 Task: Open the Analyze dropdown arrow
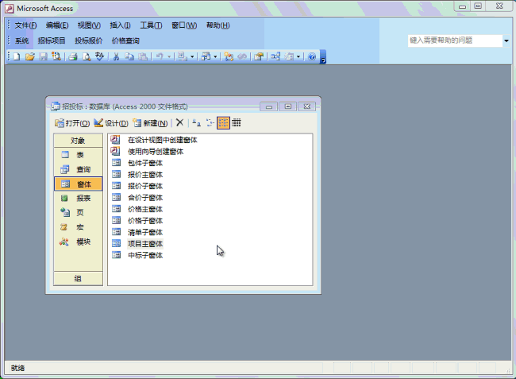(215, 56)
